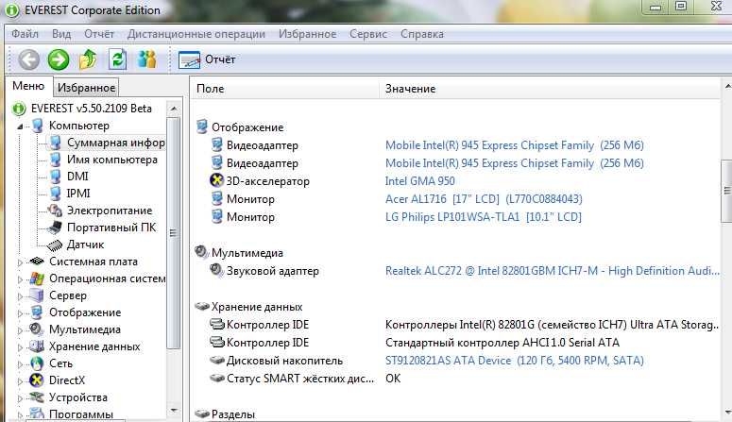
Task: Click the tree panel scrollbar down arrow
Action: [x=174, y=411]
